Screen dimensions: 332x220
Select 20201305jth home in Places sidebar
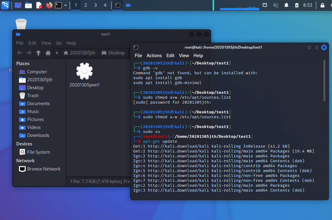(39, 80)
